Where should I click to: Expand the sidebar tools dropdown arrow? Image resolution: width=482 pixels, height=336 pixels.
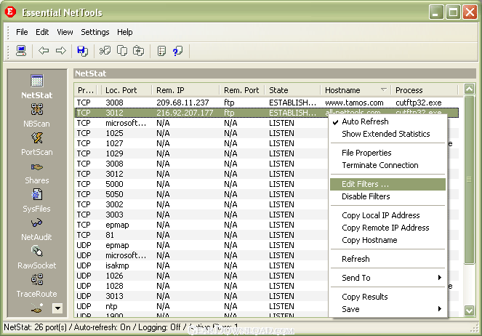click(57, 308)
